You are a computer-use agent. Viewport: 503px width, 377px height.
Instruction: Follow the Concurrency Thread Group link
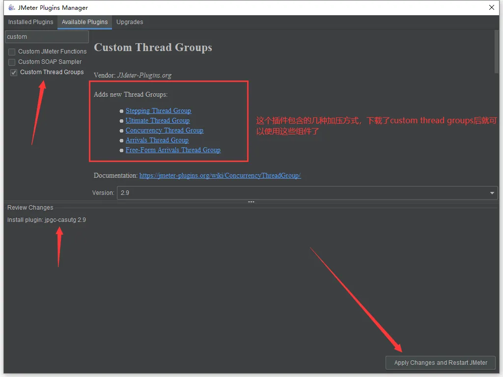[164, 130]
